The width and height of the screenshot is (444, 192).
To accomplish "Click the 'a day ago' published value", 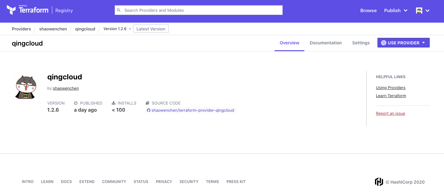I will pos(85,110).
